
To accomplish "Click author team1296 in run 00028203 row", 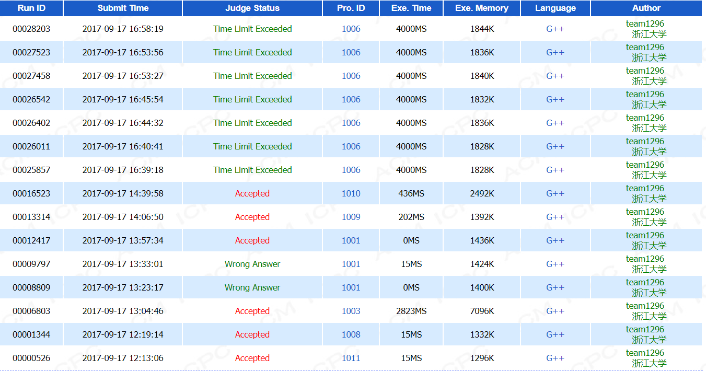I will 645,24.
